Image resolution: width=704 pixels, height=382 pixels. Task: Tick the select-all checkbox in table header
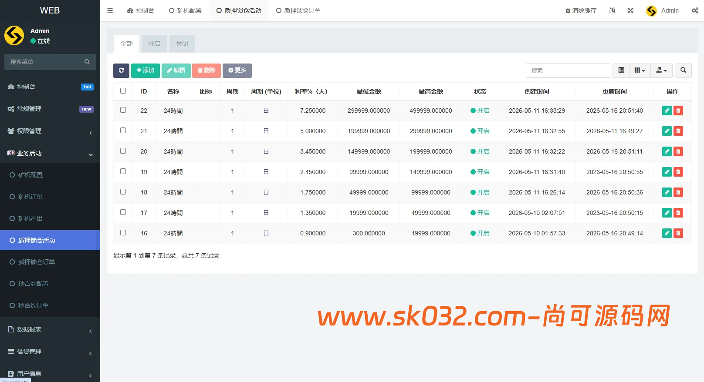click(123, 91)
